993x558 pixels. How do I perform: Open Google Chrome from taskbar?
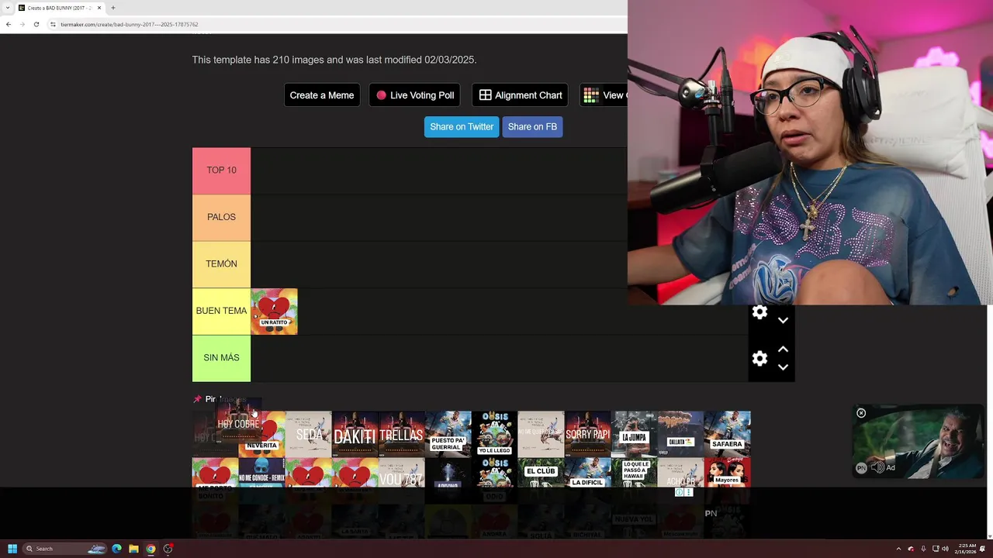click(x=151, y=549)
